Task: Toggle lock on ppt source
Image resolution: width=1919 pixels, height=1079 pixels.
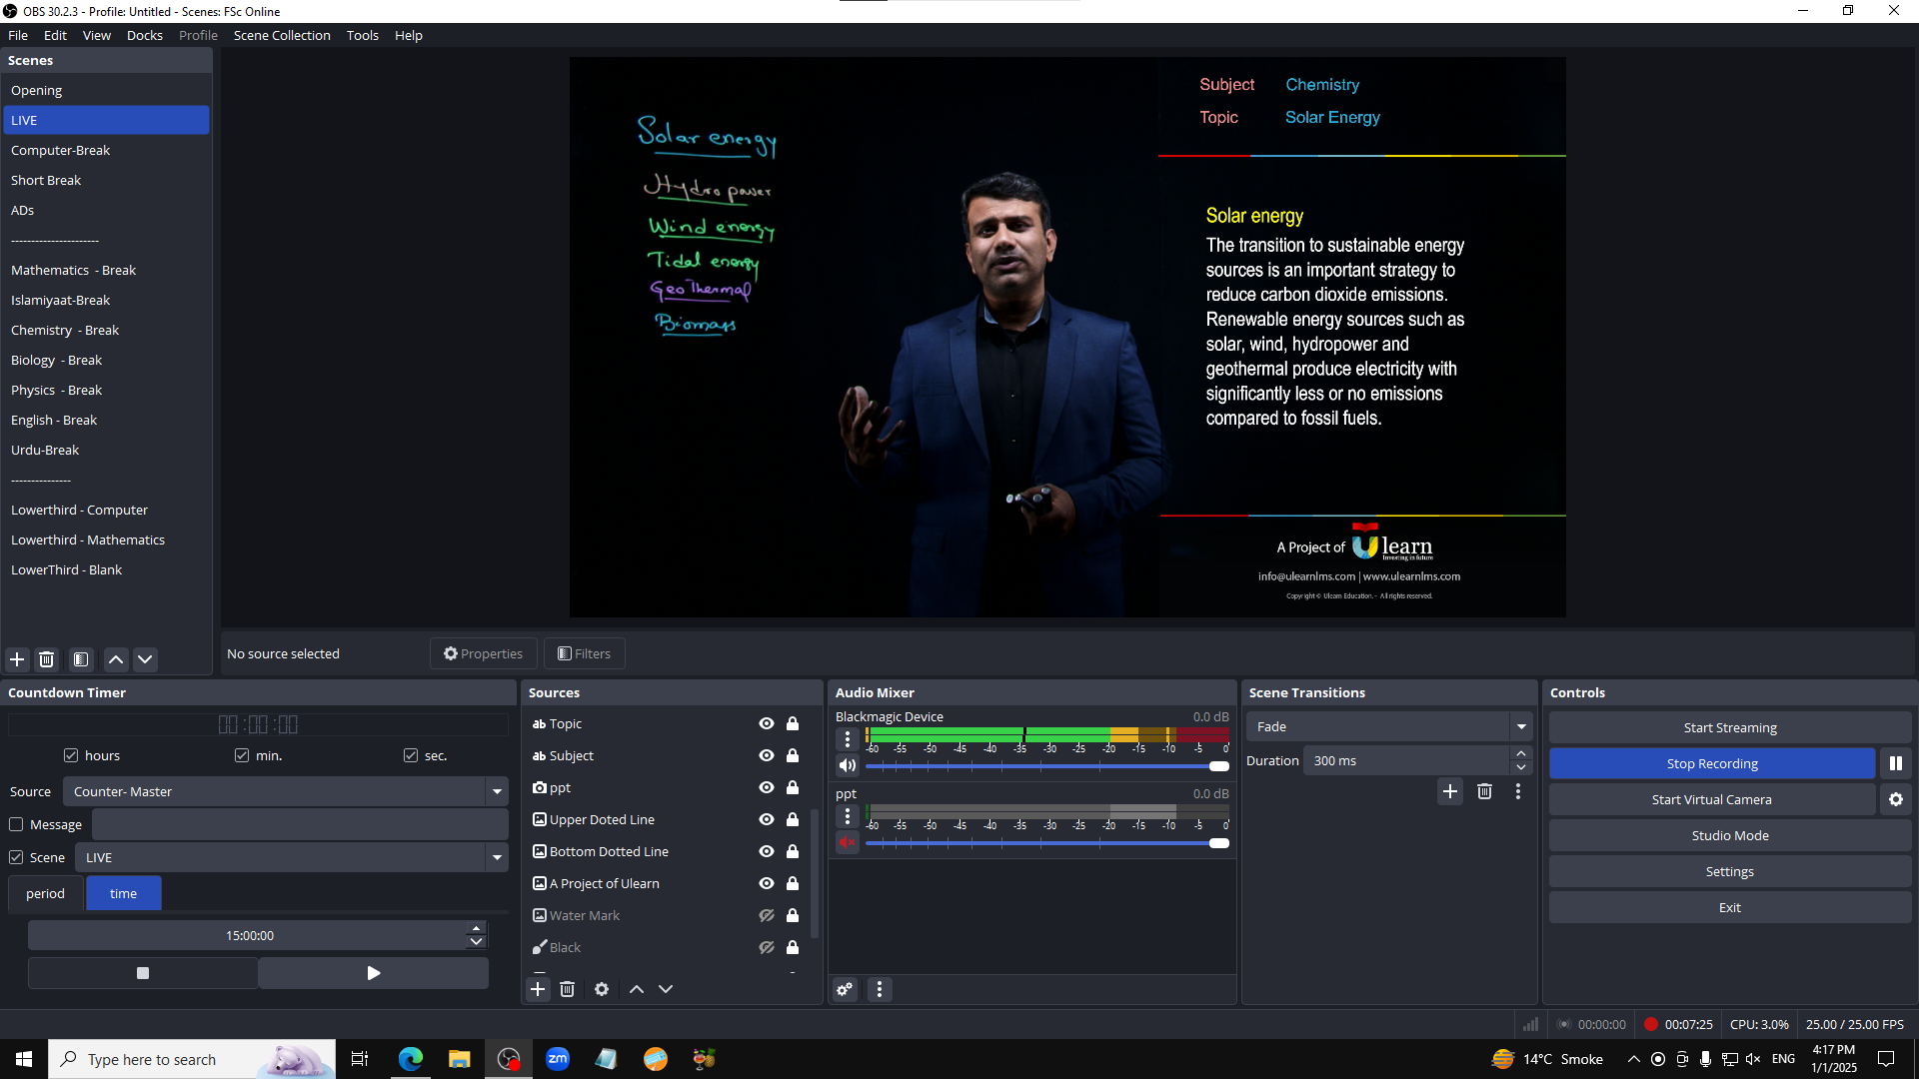Action: click(793, 787)
